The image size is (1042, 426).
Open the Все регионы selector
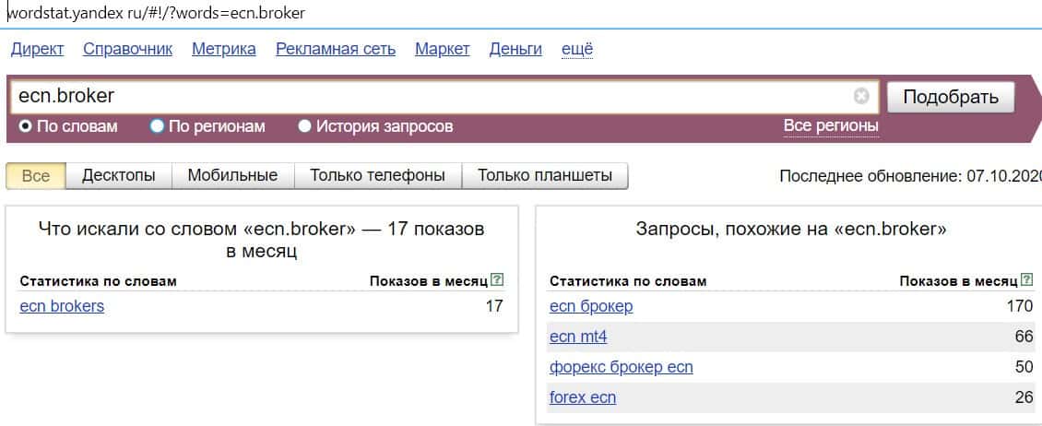point(831,125)
